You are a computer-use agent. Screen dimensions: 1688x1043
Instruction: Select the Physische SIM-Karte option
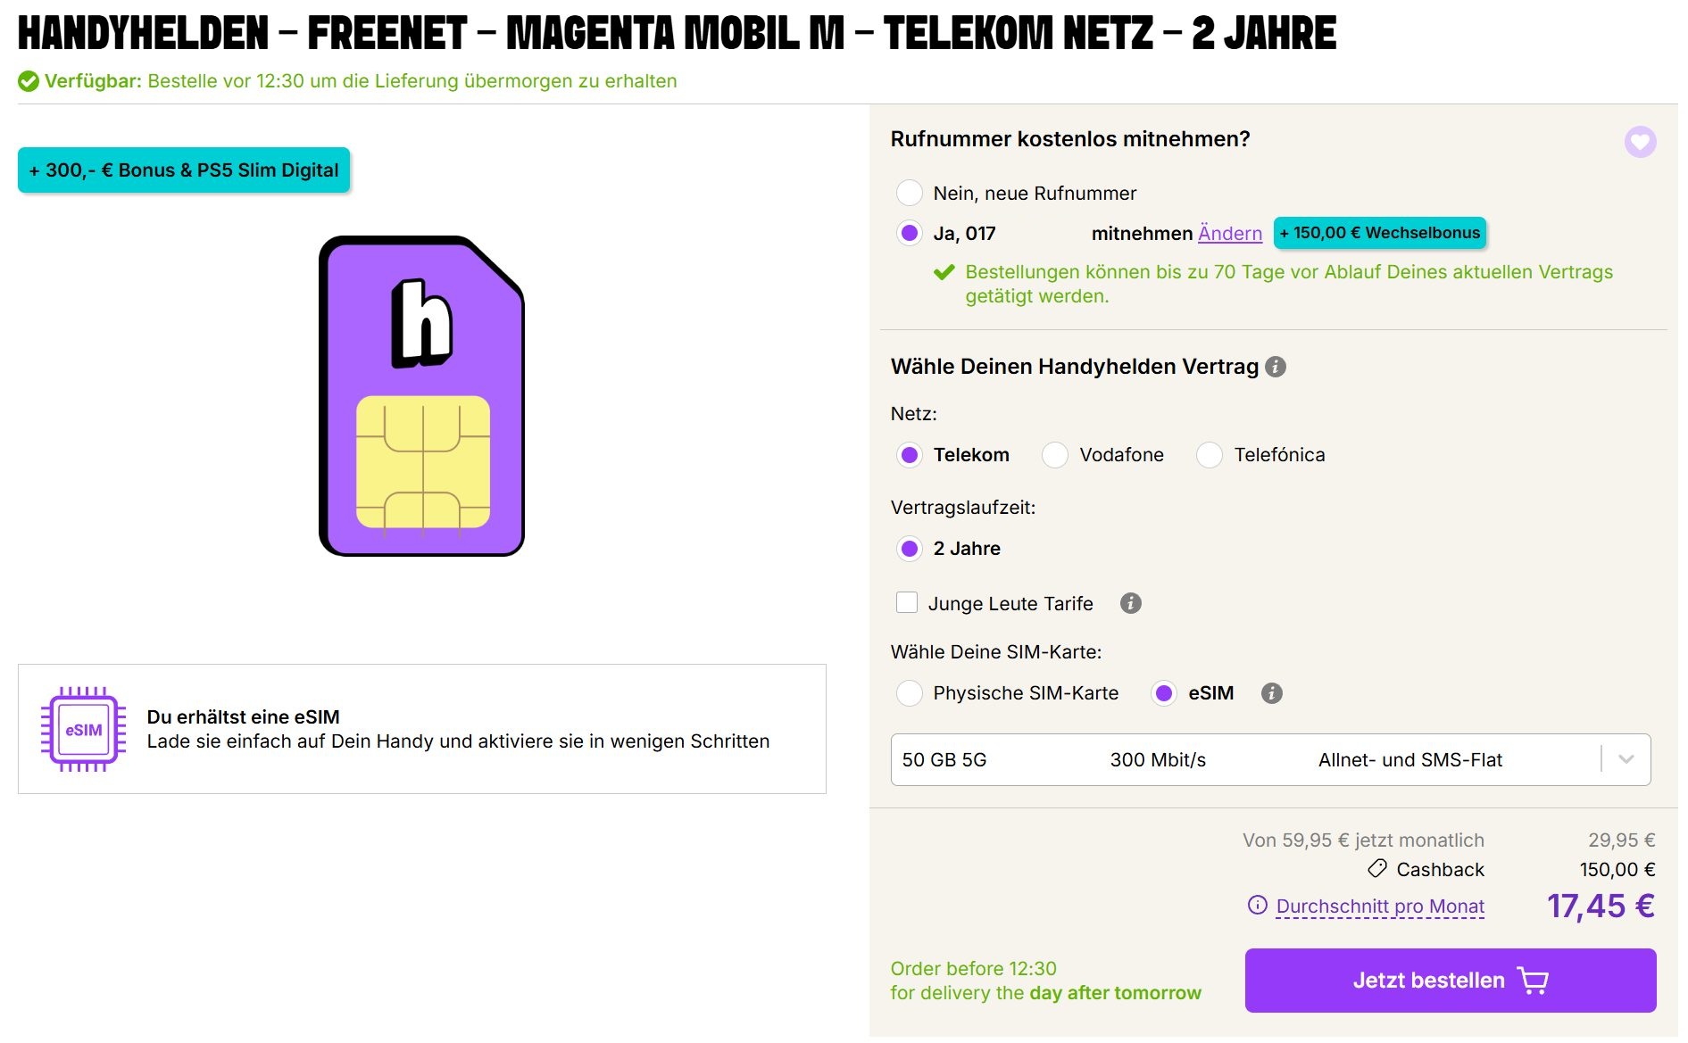tap(910, 693)
